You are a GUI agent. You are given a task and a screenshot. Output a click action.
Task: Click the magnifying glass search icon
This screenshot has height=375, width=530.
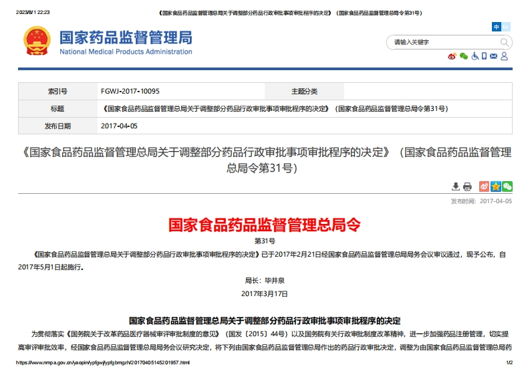505,42
